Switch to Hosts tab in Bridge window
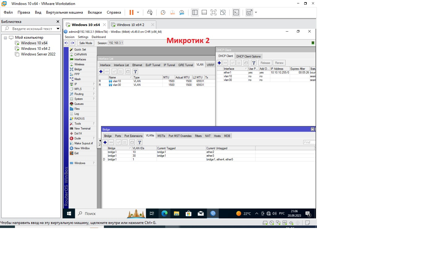Image resolution: width=445 pixels, height=254 pixels. [217, 136]
